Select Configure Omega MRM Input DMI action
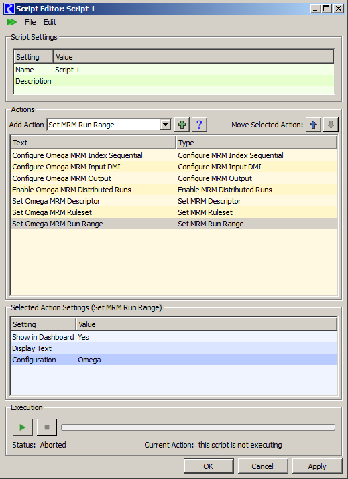Screen dimensions: 348x479 pos(174,167)
